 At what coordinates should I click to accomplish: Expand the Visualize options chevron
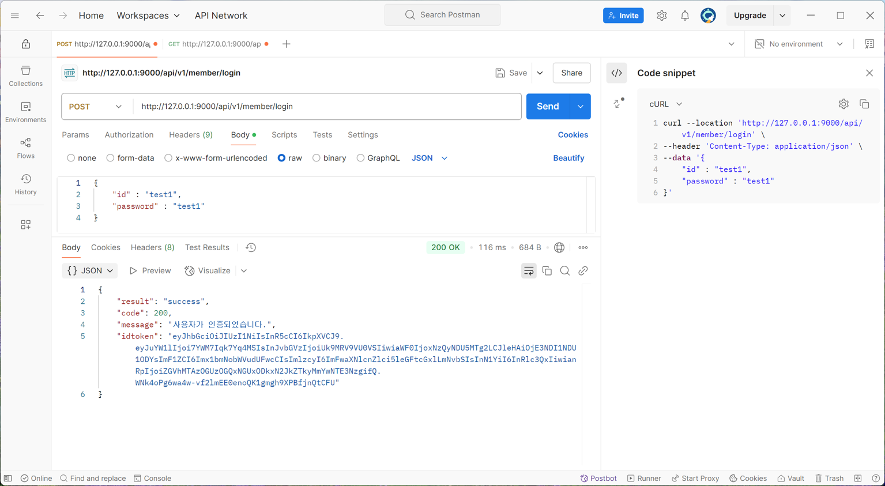coord(244,271)
